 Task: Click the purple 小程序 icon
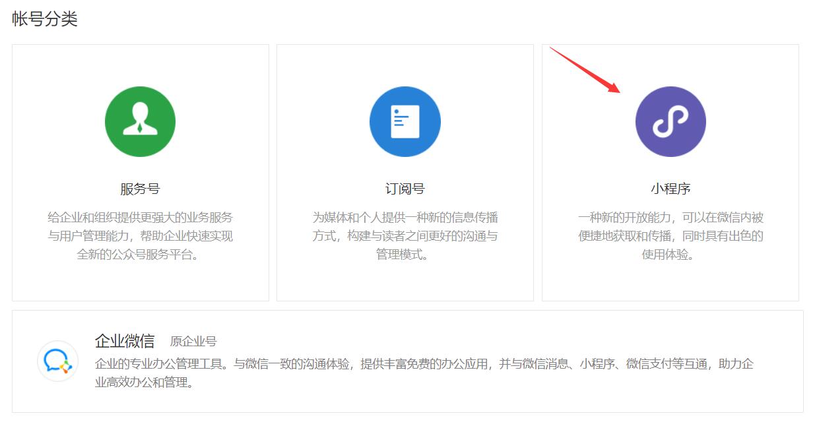coord(670,121)
